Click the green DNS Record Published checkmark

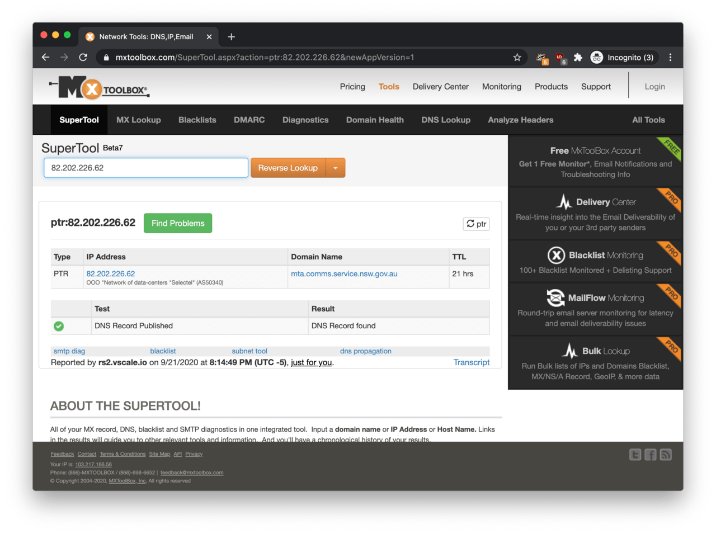(59, 326)
